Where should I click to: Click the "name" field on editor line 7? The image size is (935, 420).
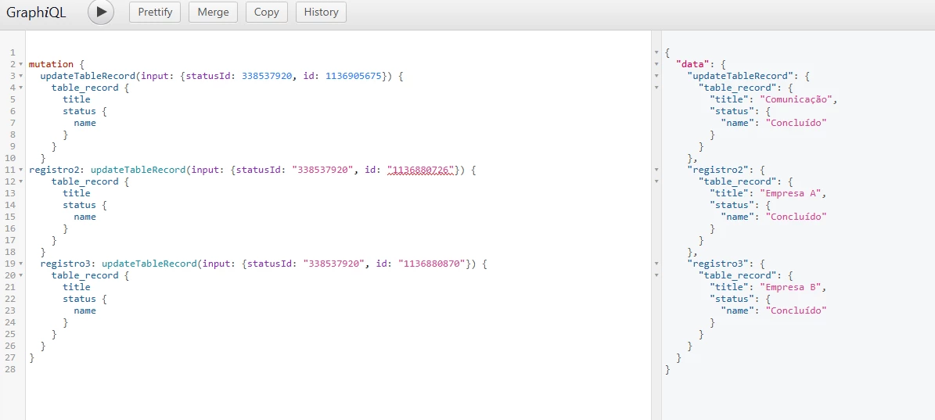(x=85, y=124)
